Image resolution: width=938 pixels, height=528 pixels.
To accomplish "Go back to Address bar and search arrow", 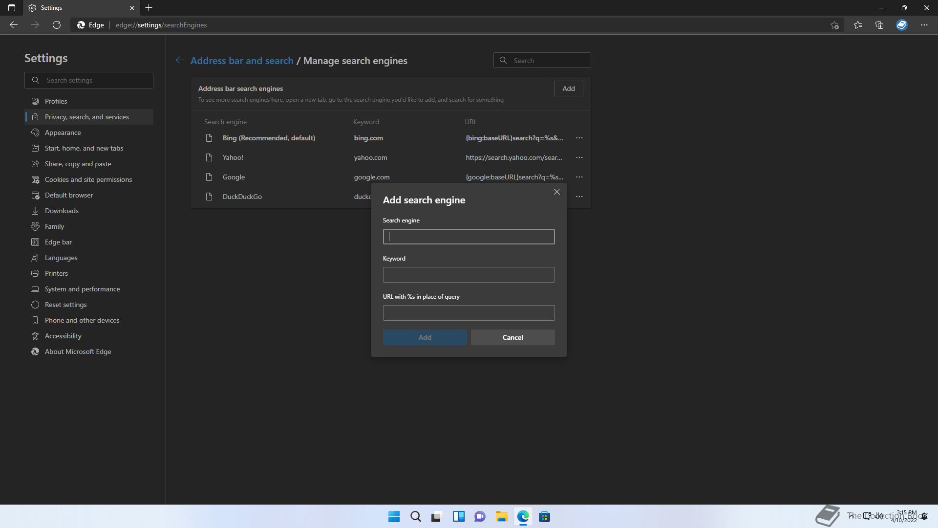I will coord(180,60).
